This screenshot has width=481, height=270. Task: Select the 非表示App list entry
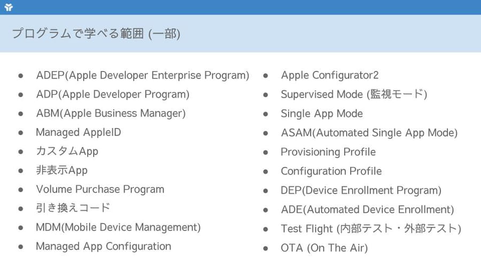pos(61,170)
